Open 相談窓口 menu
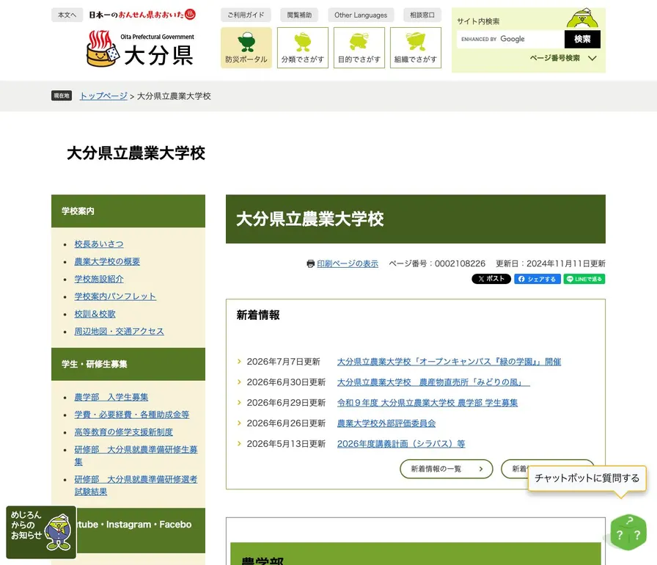This screenshot has height=565, width=657. pos(422,15)
